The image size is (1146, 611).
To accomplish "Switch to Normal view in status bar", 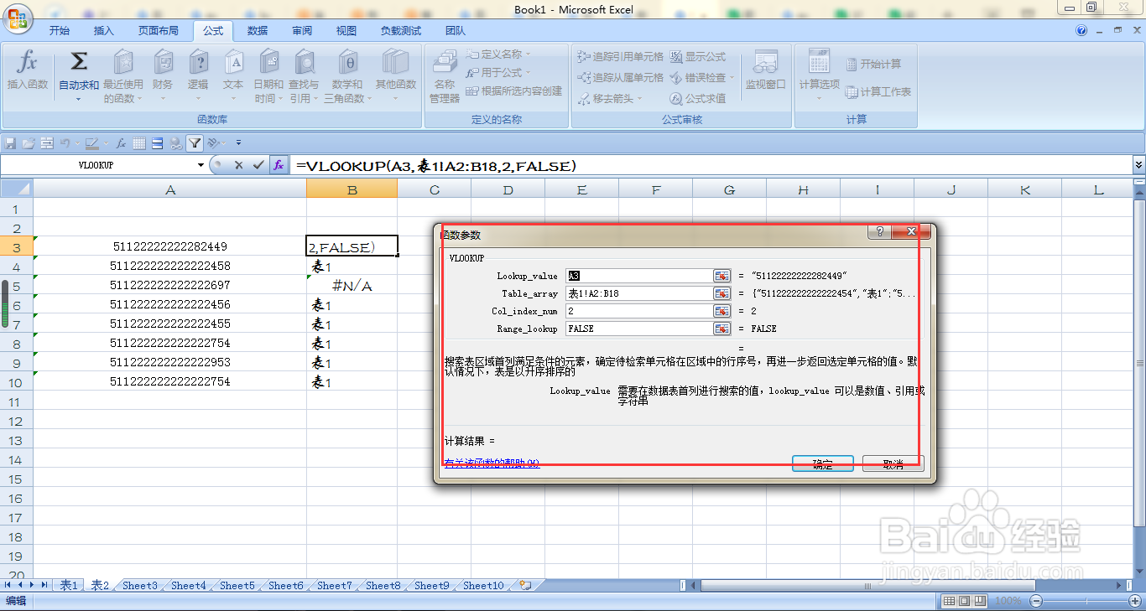I will coord(949,601).
